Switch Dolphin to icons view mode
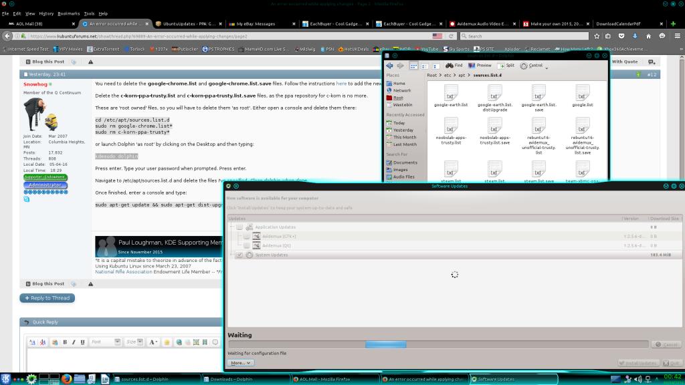The width and height of the screenshot is (685, 385). pos(413,66)
